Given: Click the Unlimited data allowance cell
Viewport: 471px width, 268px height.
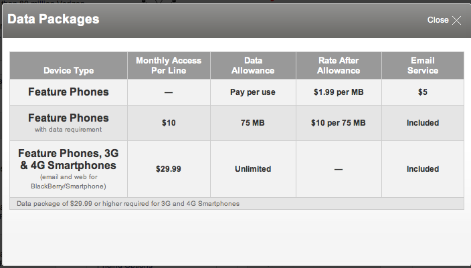Looking at the screenshot, I should (253, 169).
